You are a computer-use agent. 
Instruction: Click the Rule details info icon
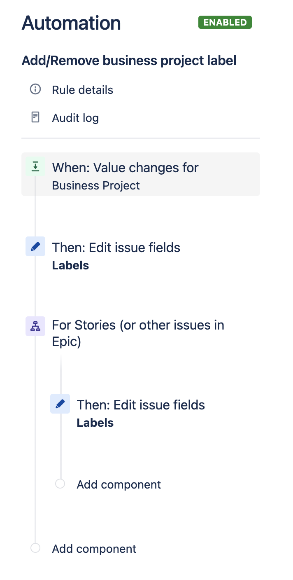[x=35, y=90]
